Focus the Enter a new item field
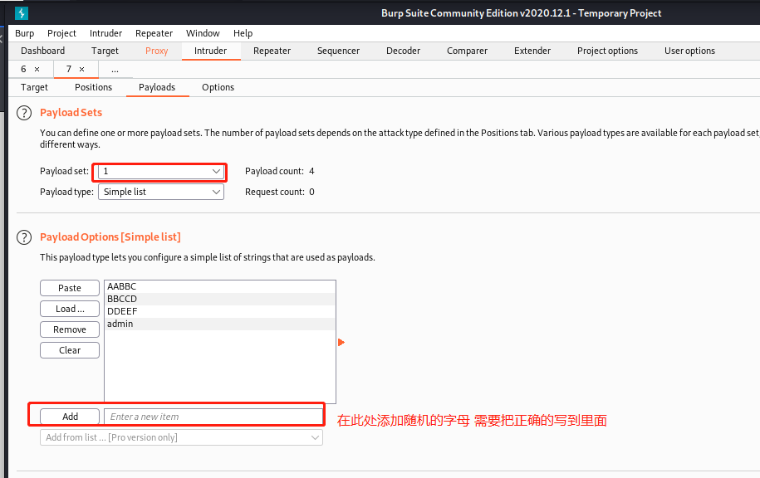Screen dimensions: 760x478 pos(213,417)
